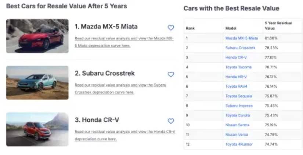303x155 pixels.
Task: Click the heart icon beside Subaru Crosstrek
Action: click(170, 74)
